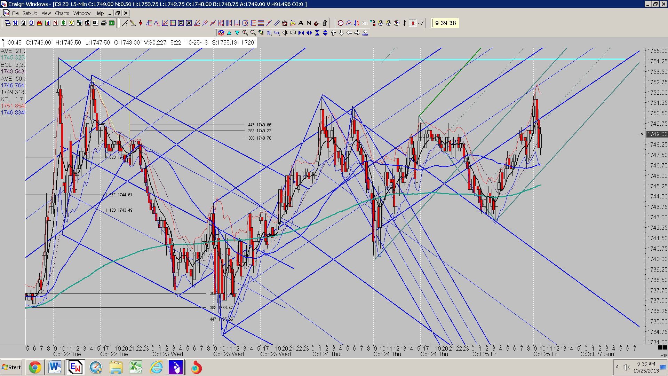668x376 pixels.
Task: Click the '.447 1749.66' Fibonacci label
Action: pos(259,125)
